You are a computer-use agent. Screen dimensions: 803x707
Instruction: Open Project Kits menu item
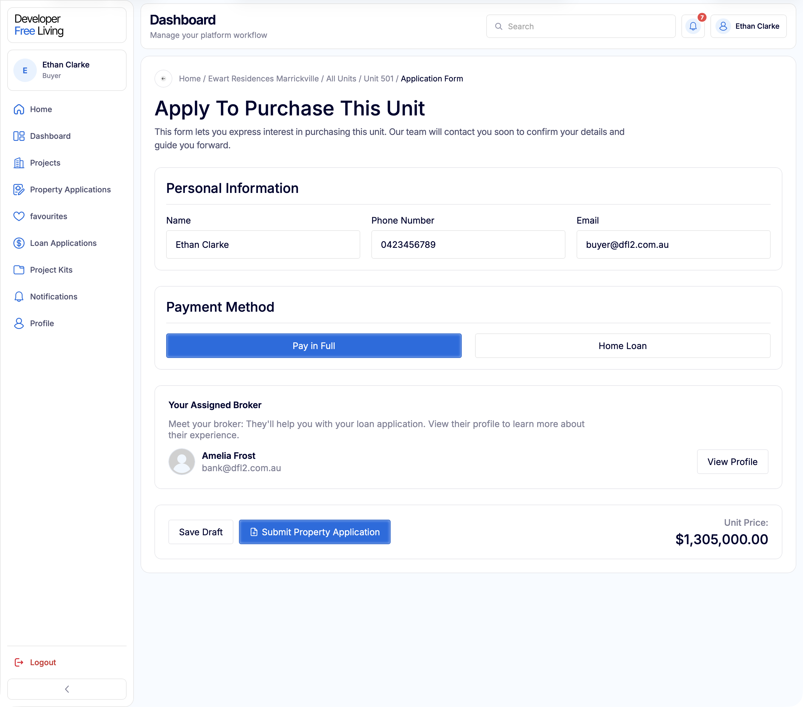click(x=67, y=269)
